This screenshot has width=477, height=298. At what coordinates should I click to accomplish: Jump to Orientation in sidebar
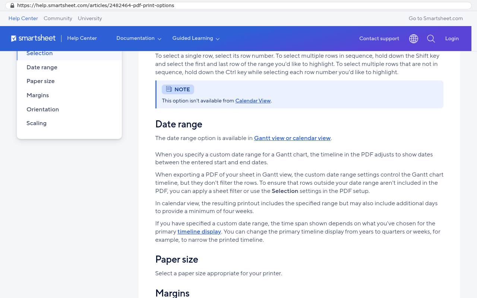[x=42, y=110]
